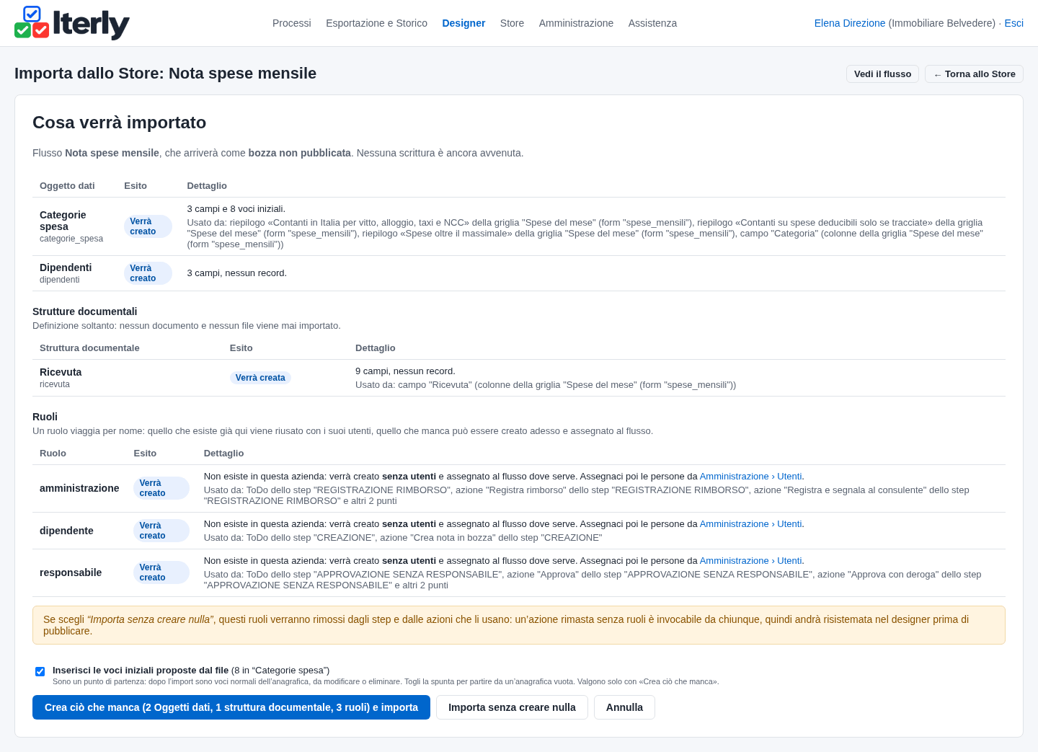Click the text '3 campi e 8 voci iniziali.'
The height and width of the screenshot is (752, 1038).
pyautogui.click(x=236, y=209)
